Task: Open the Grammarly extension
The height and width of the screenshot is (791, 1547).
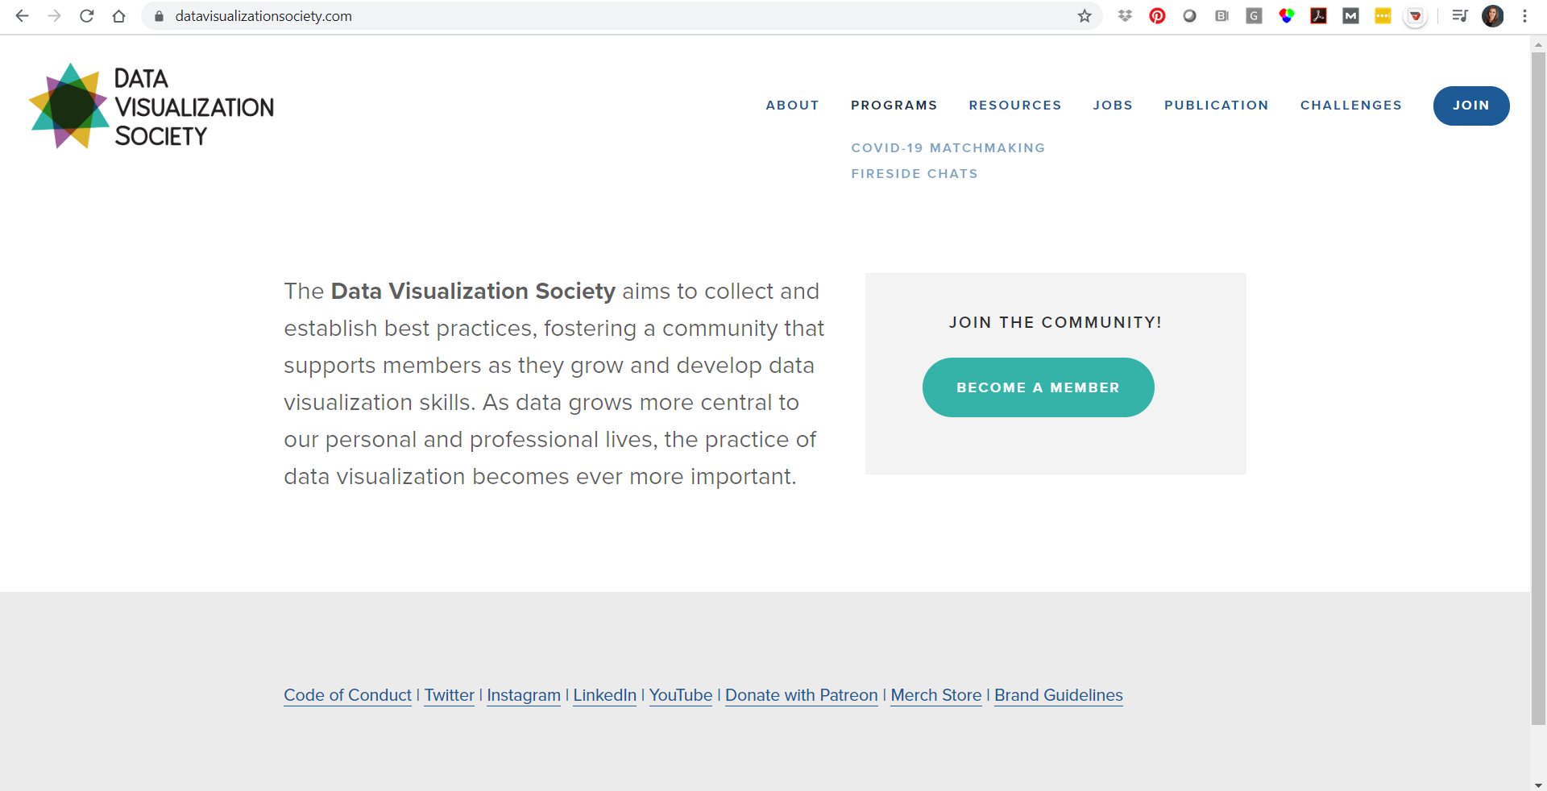Action: pyautogui.click(x=1254, y=16)
